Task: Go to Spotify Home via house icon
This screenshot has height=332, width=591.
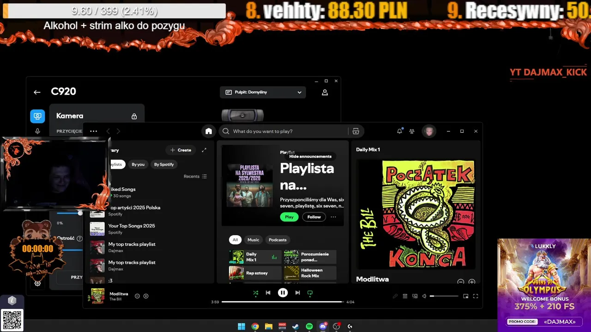Action: tap(209, 131)
